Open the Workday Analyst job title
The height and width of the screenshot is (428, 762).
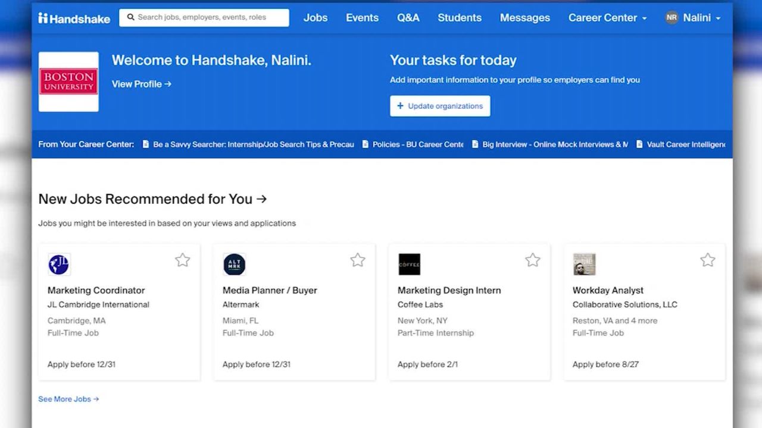coord(608,290)
